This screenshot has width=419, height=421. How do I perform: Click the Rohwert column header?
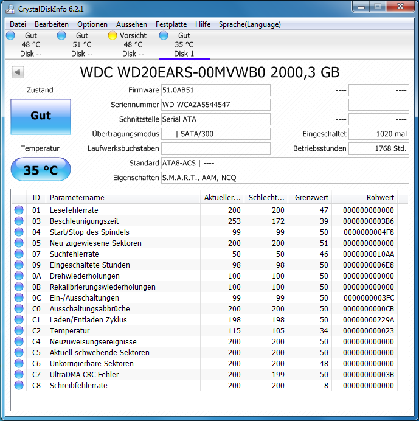[x=365, y=198]
